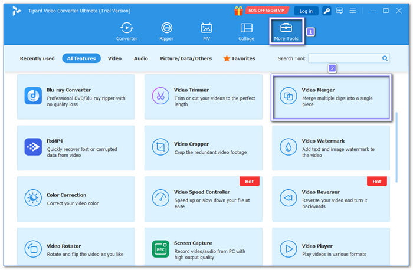Click the Video Rotator icon
Viewport: 413px width, 270px height.
tap(33, 249)
